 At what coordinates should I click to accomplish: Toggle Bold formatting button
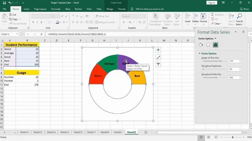click(x=33, y=22)
